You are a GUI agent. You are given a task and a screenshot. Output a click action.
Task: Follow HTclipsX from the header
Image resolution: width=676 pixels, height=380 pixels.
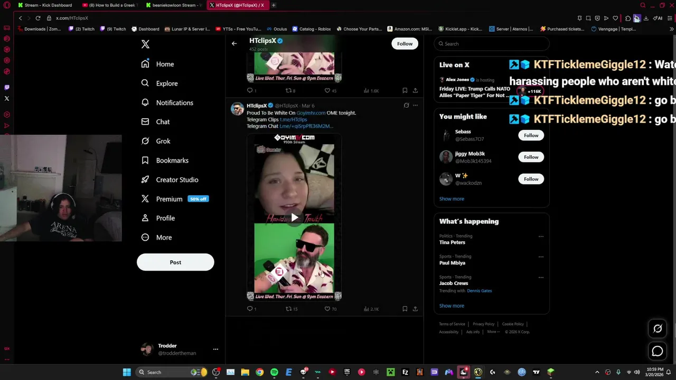coord(405,44)
